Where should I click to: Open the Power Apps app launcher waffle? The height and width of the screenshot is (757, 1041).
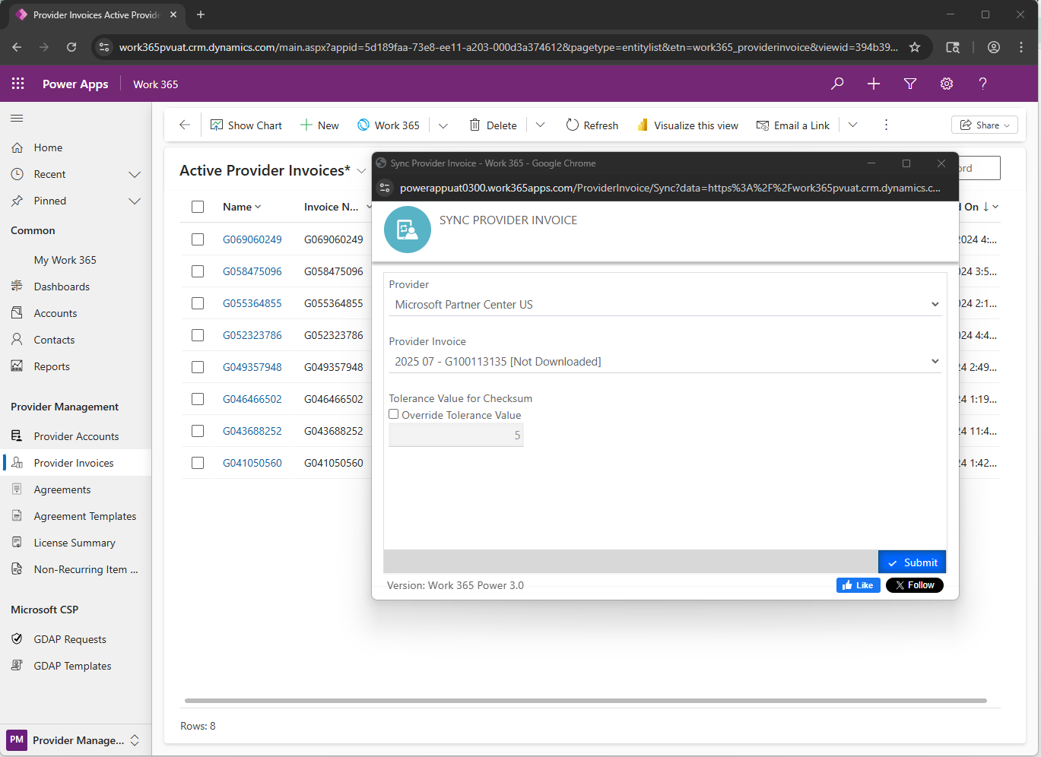coord(18,84)
